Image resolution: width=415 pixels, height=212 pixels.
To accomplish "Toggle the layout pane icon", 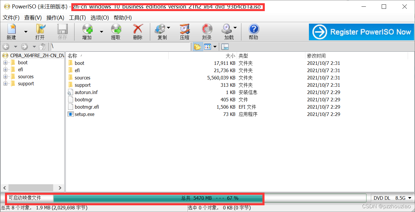I will [x=225, y=47].
